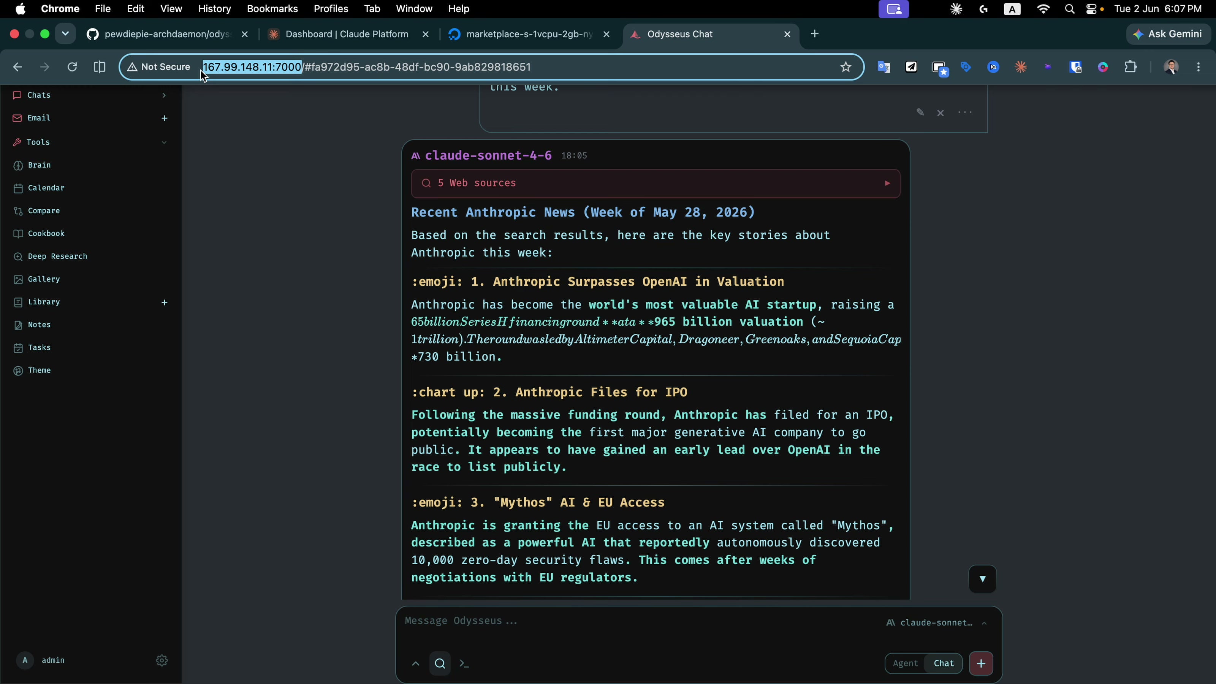The height and width of the screenshot is (684, 1216).
Task: Close the Odysseus Chat tab
Action: [787, 34]
